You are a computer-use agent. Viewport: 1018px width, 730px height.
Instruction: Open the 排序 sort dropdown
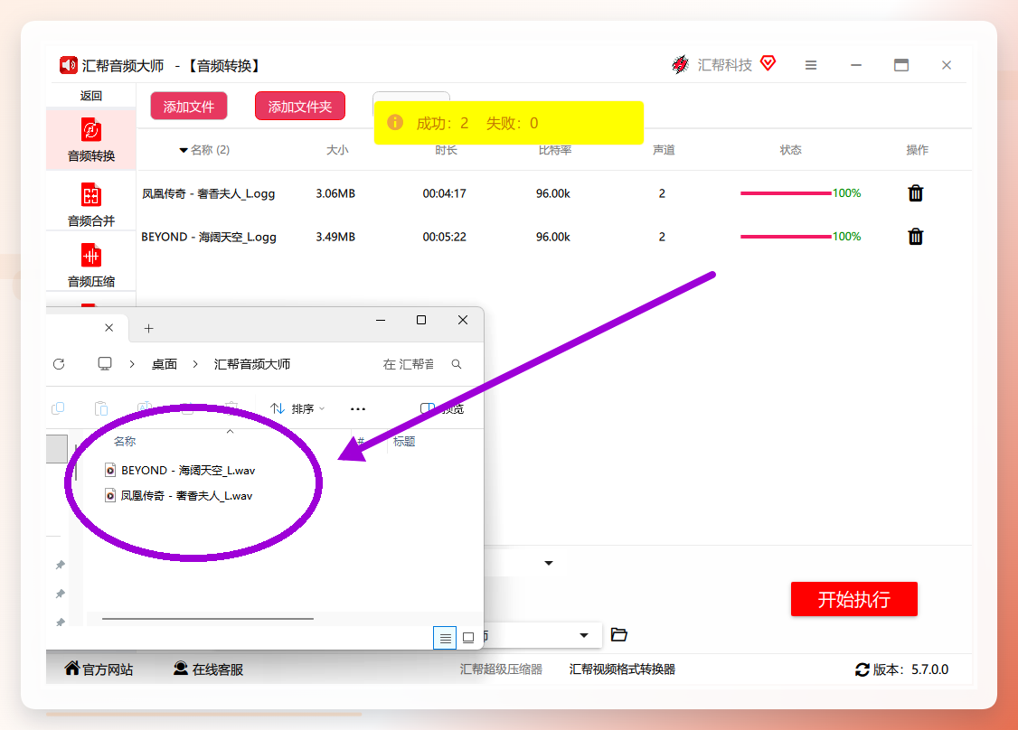point(297,408)
